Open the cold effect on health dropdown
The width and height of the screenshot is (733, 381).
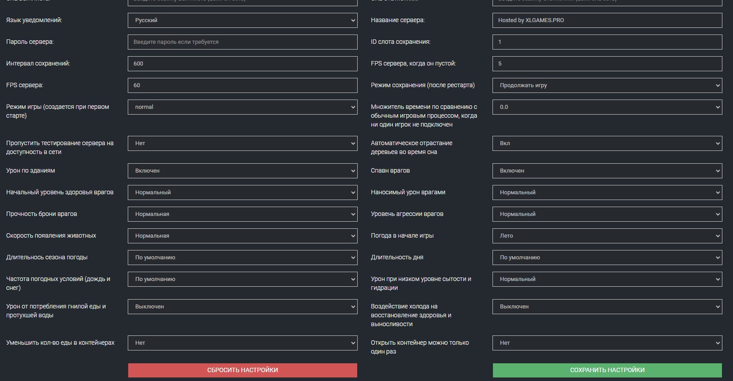[607, 307]
